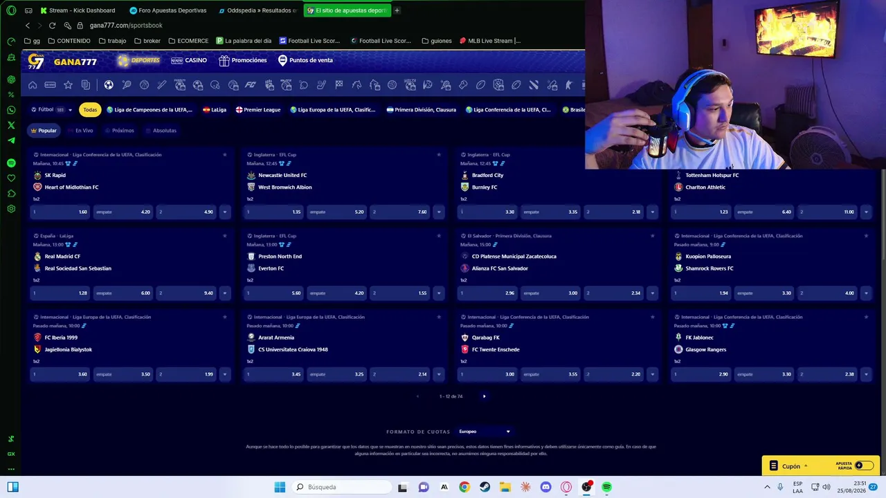Open the Casino section
Viewport: 886px width, 498px height.
[189, 61]
